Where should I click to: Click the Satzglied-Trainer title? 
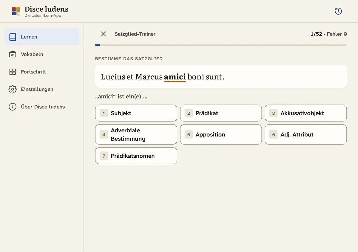coord(135,34)
